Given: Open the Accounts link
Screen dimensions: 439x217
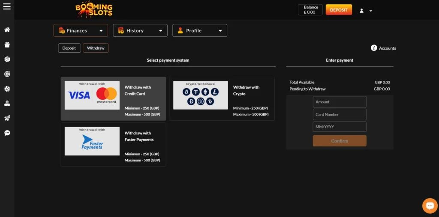Looking at the screenshot, I should tap(388, 48).
